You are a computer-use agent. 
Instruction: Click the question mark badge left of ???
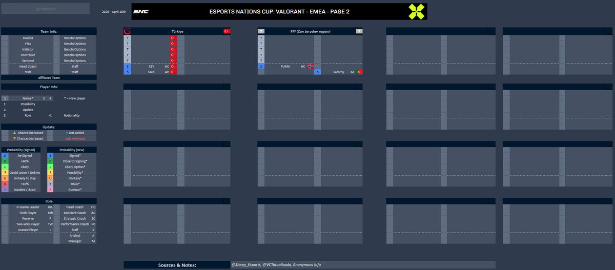point(261,31)
